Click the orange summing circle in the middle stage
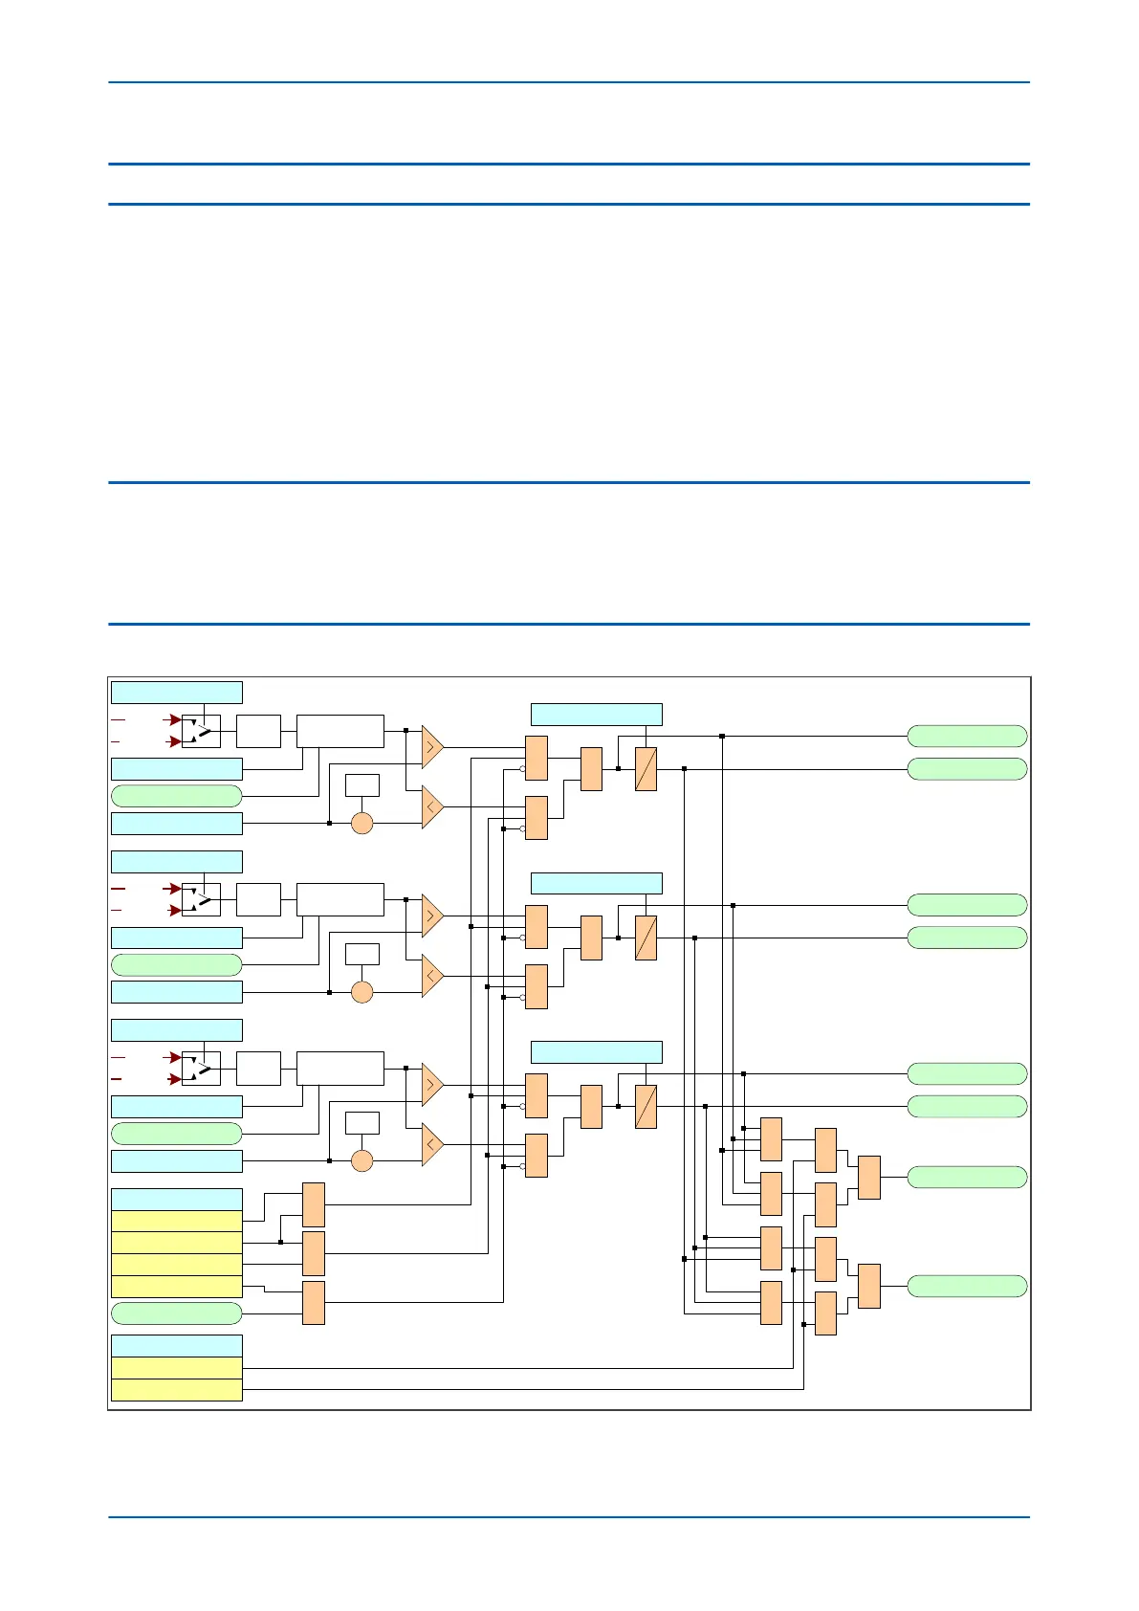Image resolution: width=1139 pixels, height=1611 pixels. click(361, 992)
